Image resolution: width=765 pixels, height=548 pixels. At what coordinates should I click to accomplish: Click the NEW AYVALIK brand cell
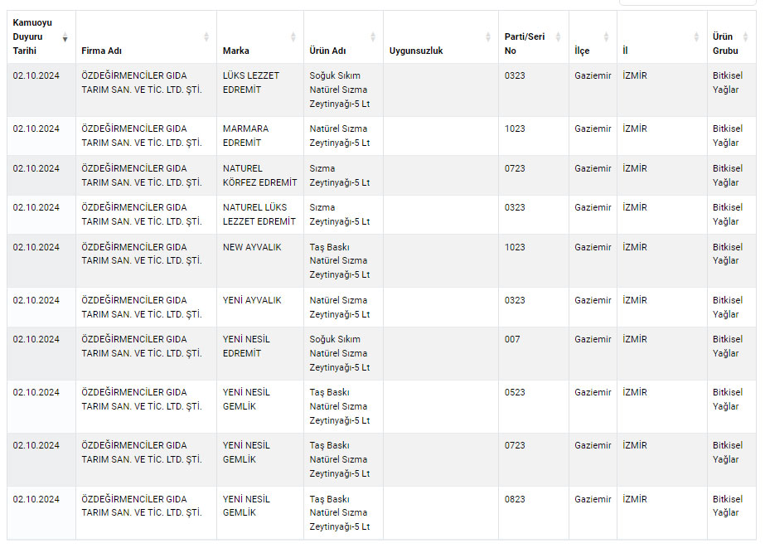click(252, 247)
